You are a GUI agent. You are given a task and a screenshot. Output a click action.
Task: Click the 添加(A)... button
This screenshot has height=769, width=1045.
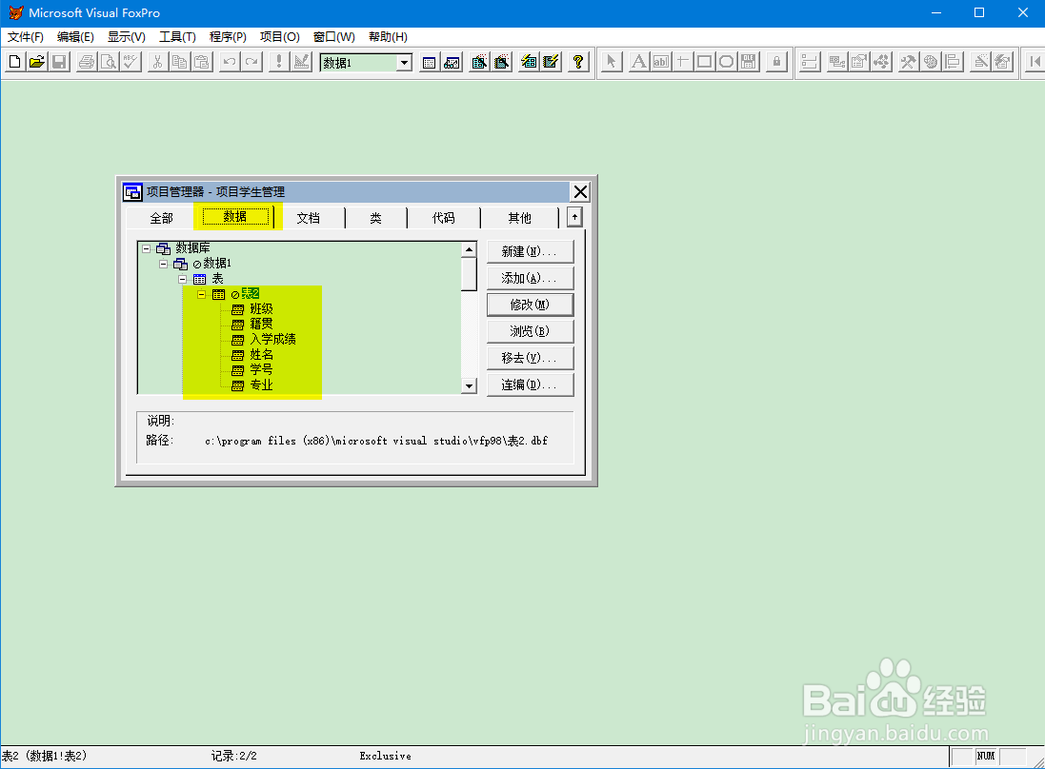click(x=530, y=278)
